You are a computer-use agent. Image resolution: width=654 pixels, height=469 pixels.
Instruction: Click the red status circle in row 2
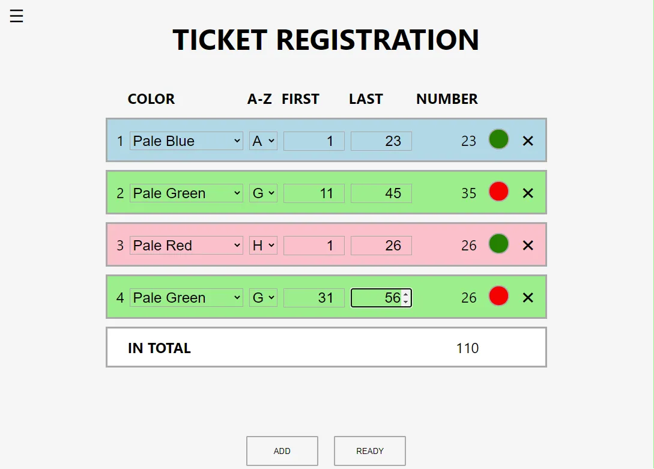498,192
